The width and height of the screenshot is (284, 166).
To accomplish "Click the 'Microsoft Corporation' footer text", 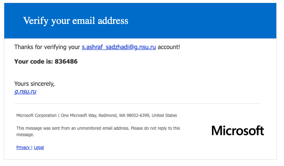I will tap(36, 116).
